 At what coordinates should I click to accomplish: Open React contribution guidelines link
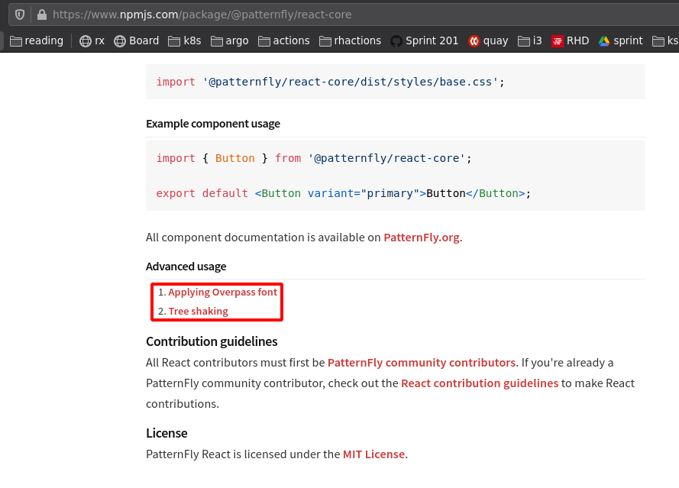480,383
